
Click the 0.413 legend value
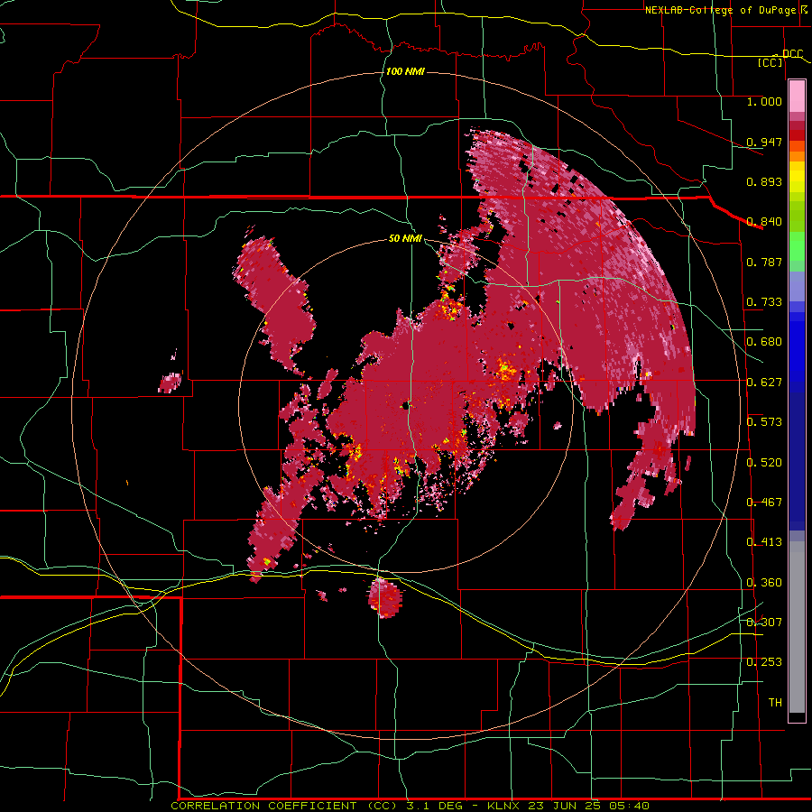764,542
